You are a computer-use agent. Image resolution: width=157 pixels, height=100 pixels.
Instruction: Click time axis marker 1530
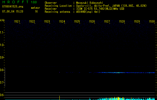(x=152, y=21)
